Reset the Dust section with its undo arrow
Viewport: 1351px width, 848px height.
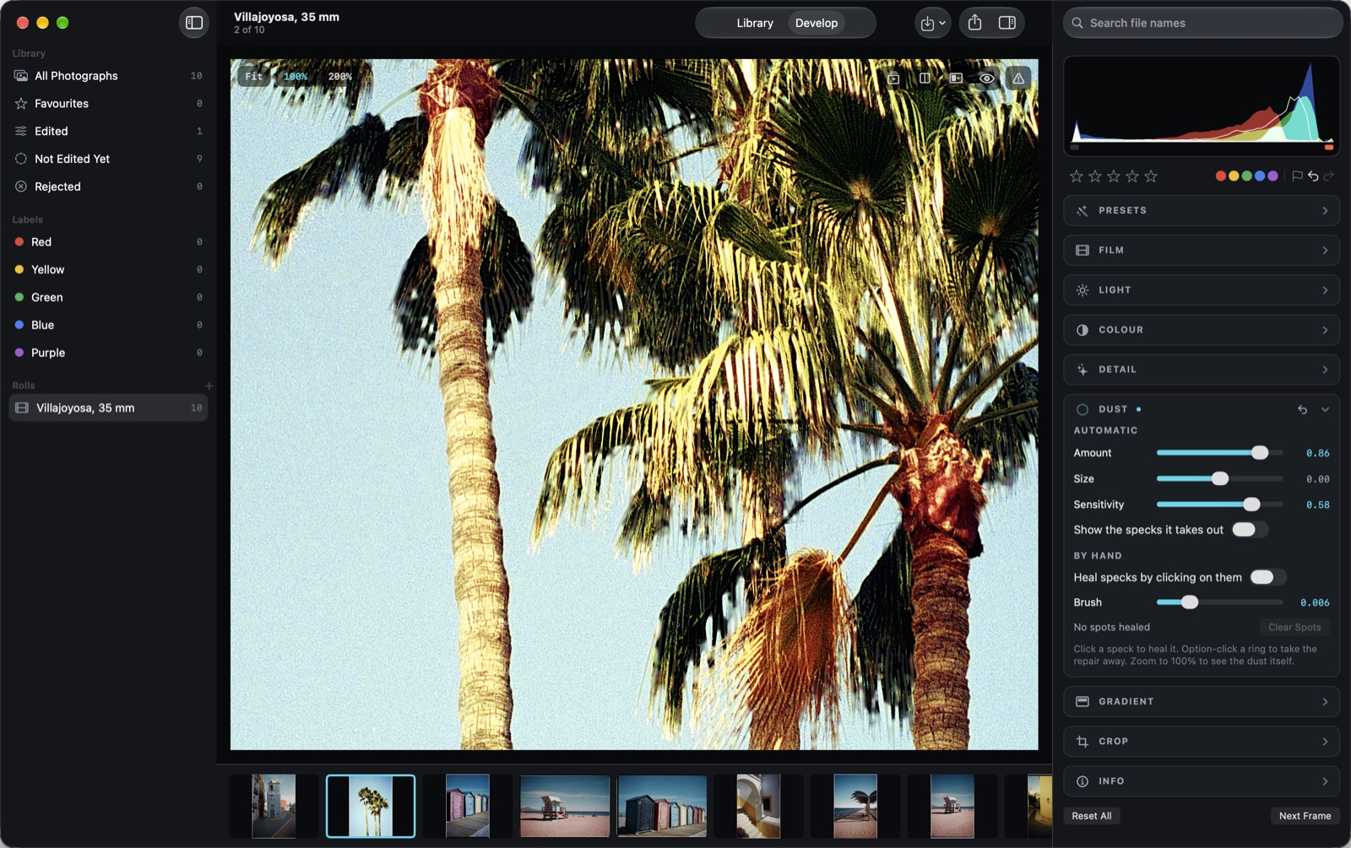tap(1303, 409)
